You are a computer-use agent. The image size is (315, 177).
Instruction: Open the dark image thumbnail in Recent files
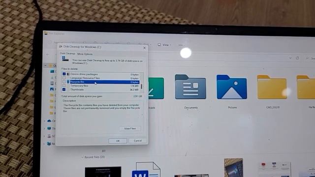[103, 172]
